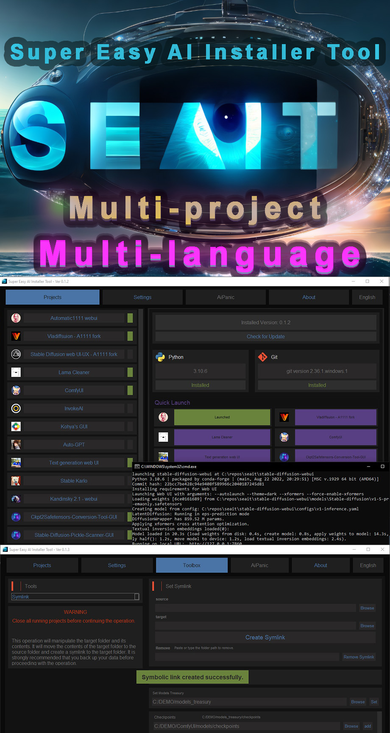
Task: Toggle status indicator beside InvokeAI
Action: (130, 408)
